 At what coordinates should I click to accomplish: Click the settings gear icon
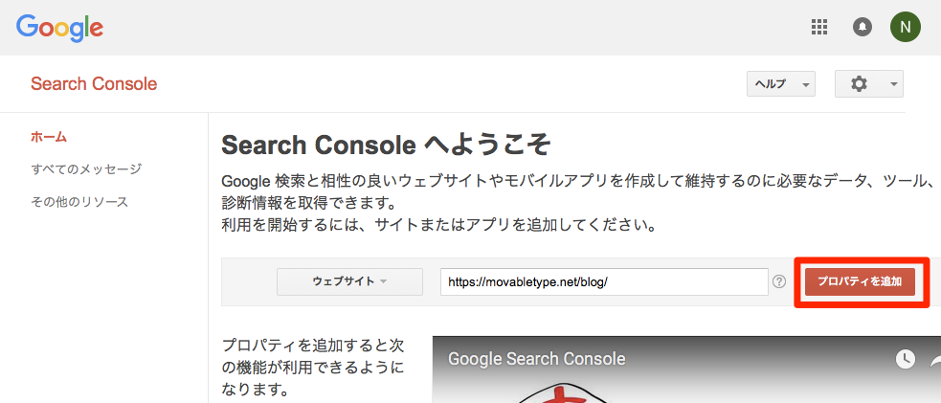(860, 84)
